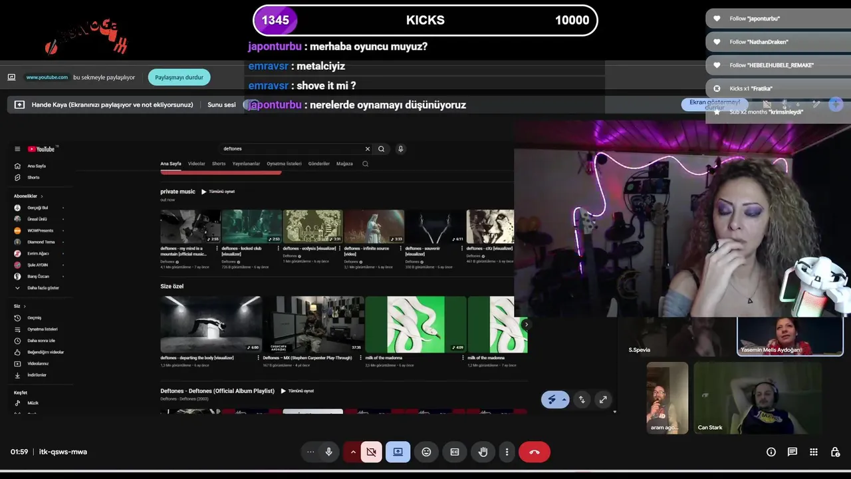This screenshot has height=479, width=851.
Task: Open Deftones - MX Stephen Carpenter Play-Through thumbnail
Action: 313,325
